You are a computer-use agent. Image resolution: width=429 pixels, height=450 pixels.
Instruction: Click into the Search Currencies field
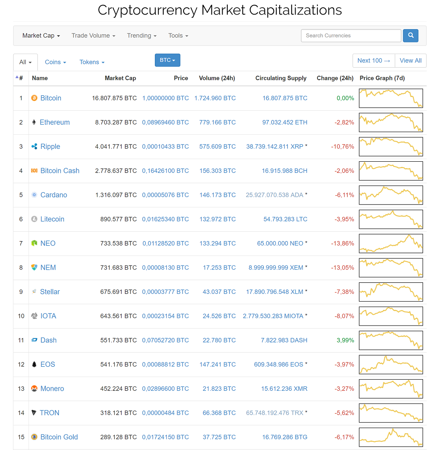351,36
